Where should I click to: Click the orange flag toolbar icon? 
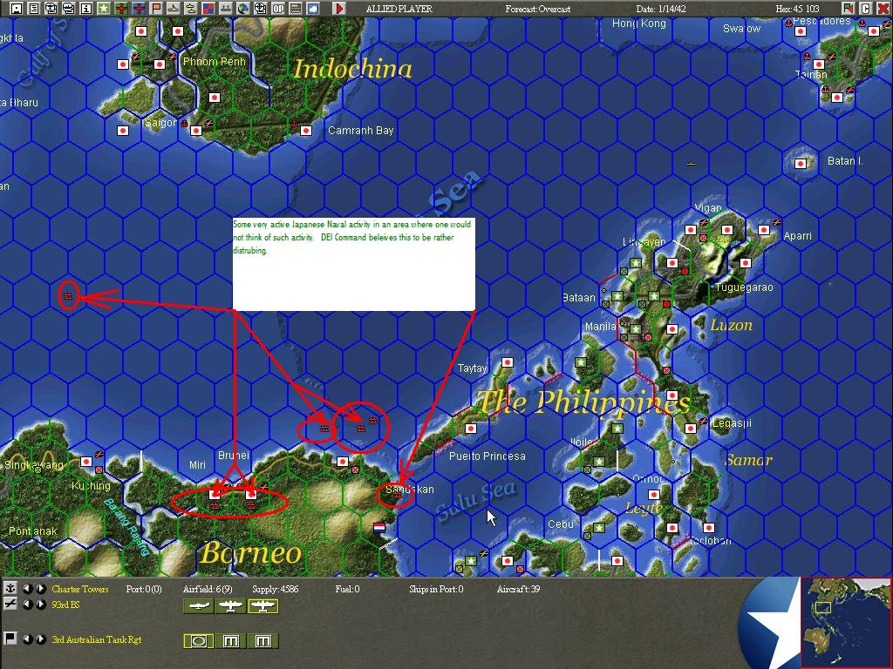tap(156, 8)
